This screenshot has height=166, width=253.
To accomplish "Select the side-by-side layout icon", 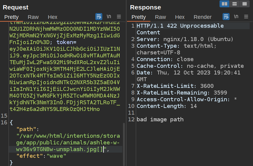I will coord(224,4).
